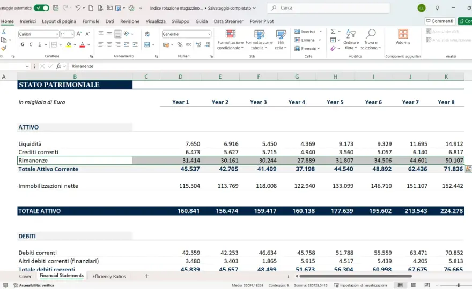Open the Stili cella menu

pyautogui.click(x=281, y=40)
